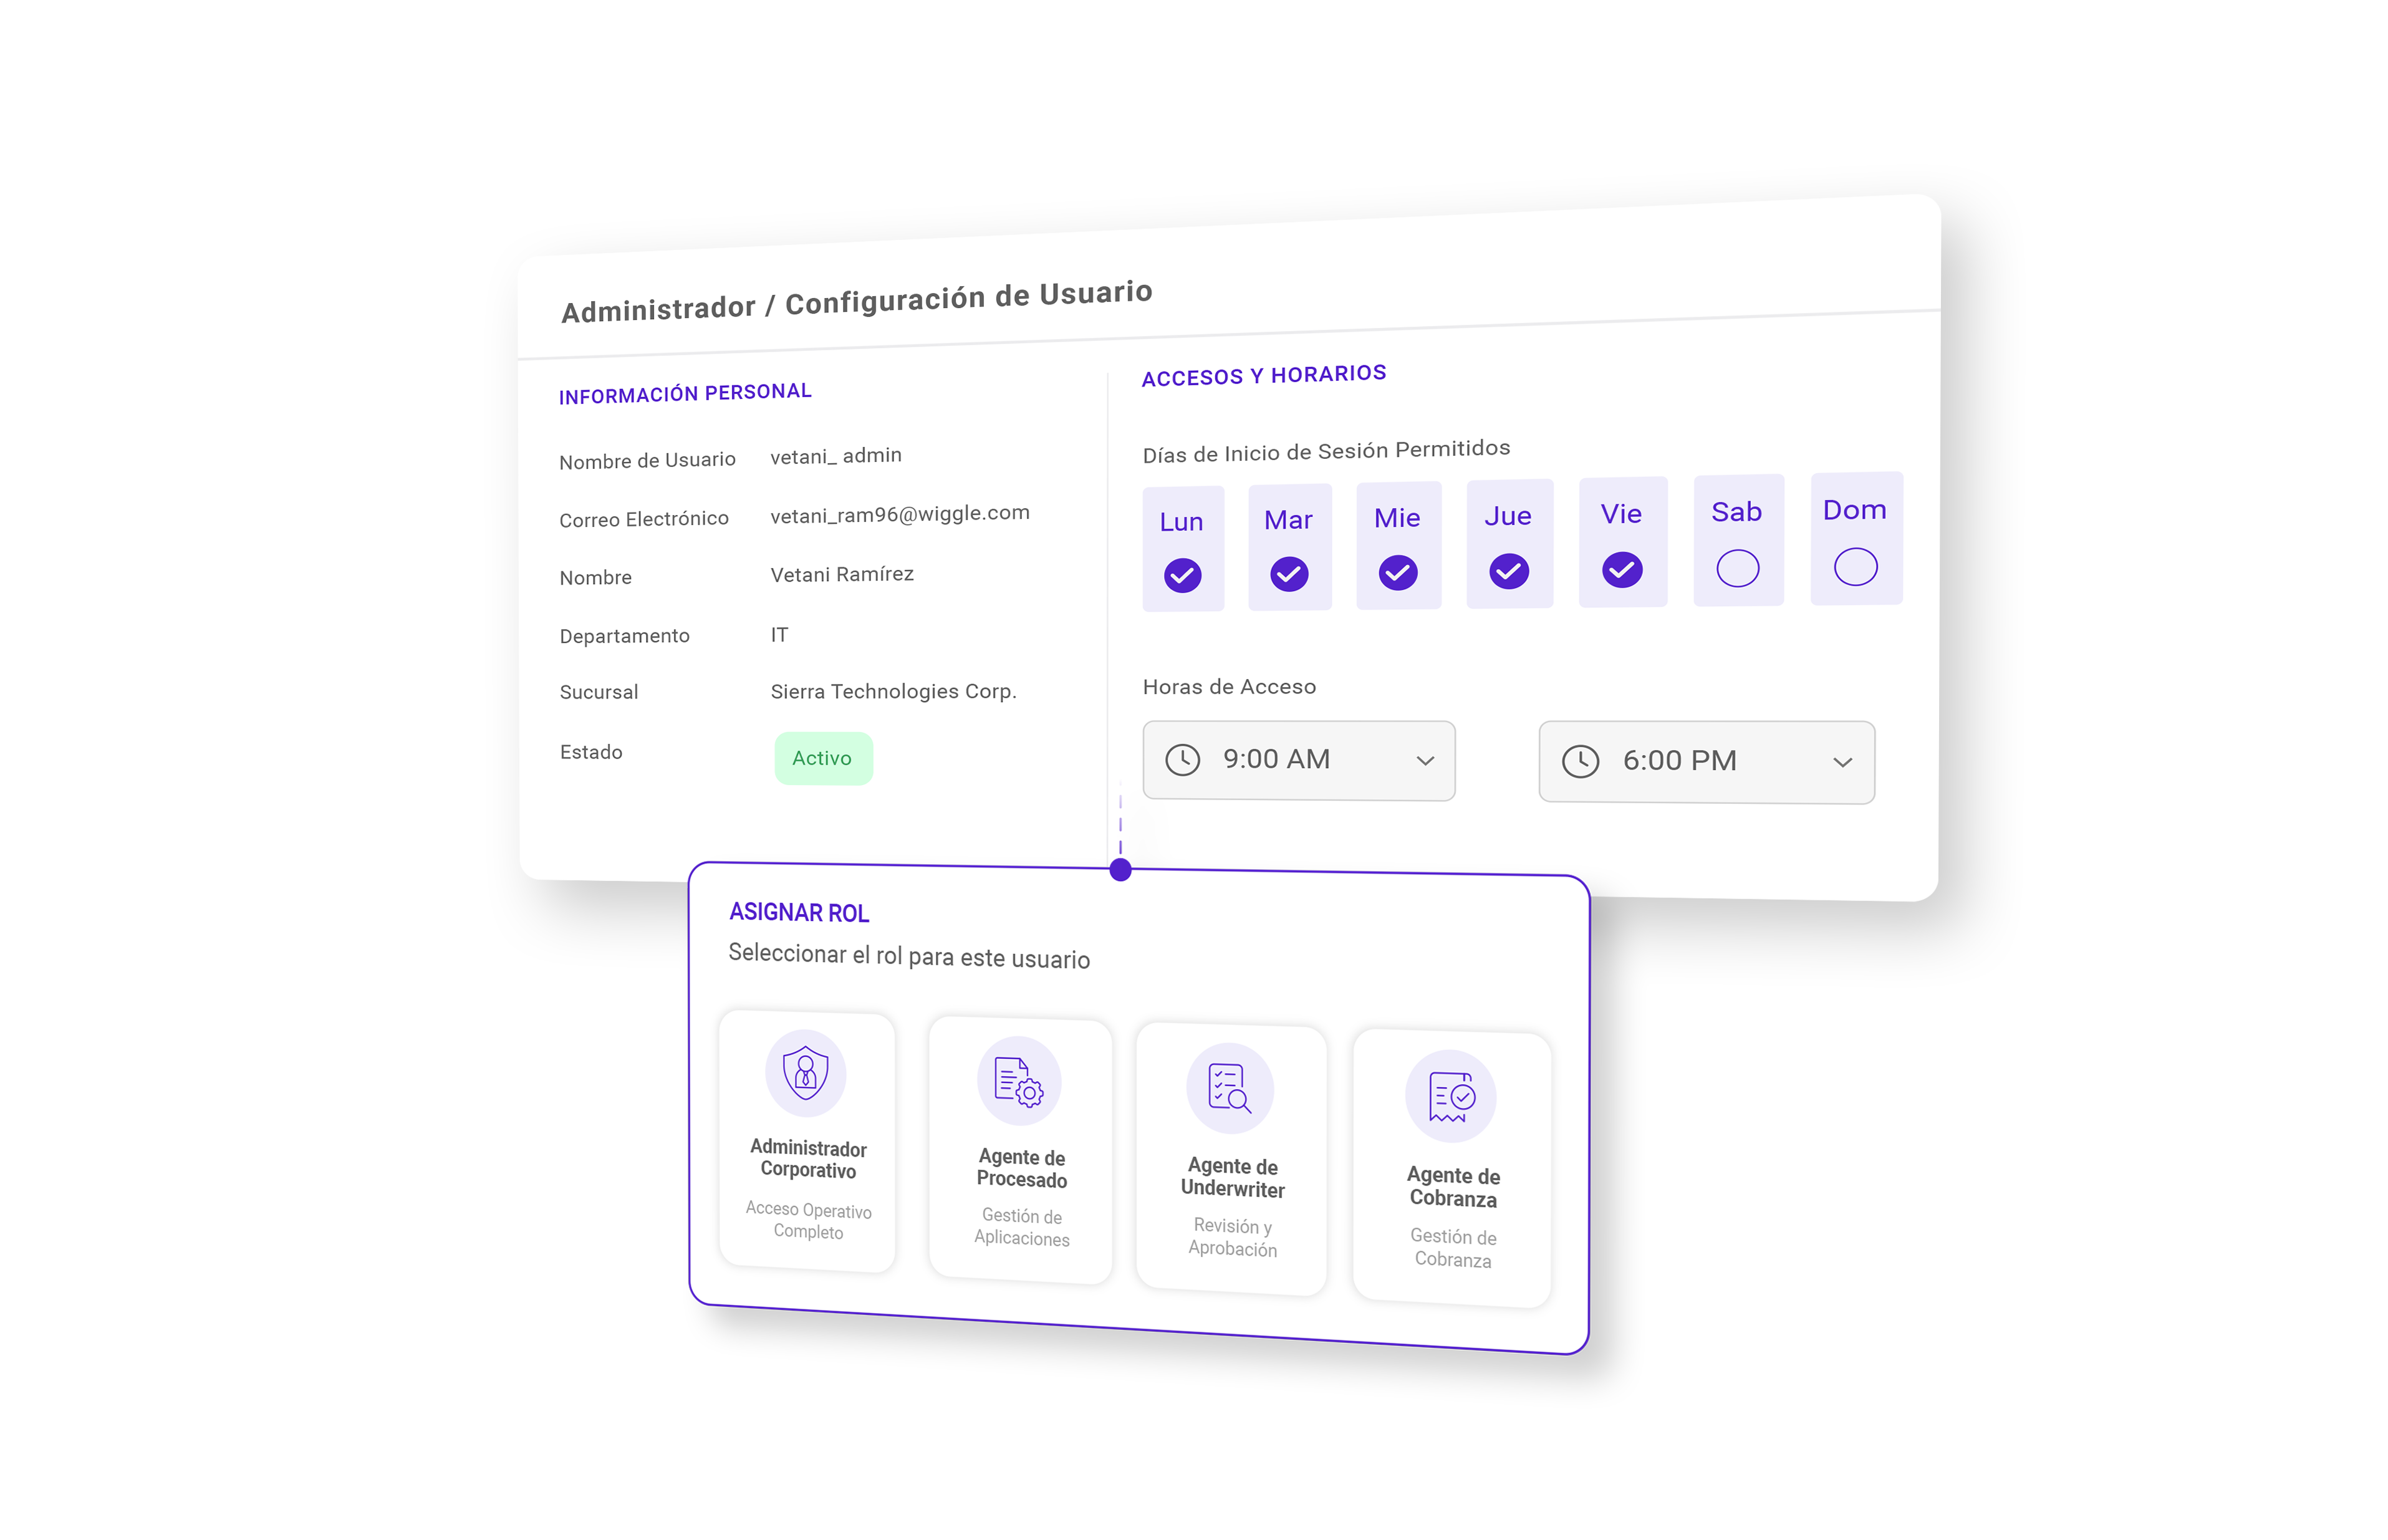Screen dimensions: 2388x1540
Task: Enable the Sab day checkbox
Action: tap(1738, 568)
